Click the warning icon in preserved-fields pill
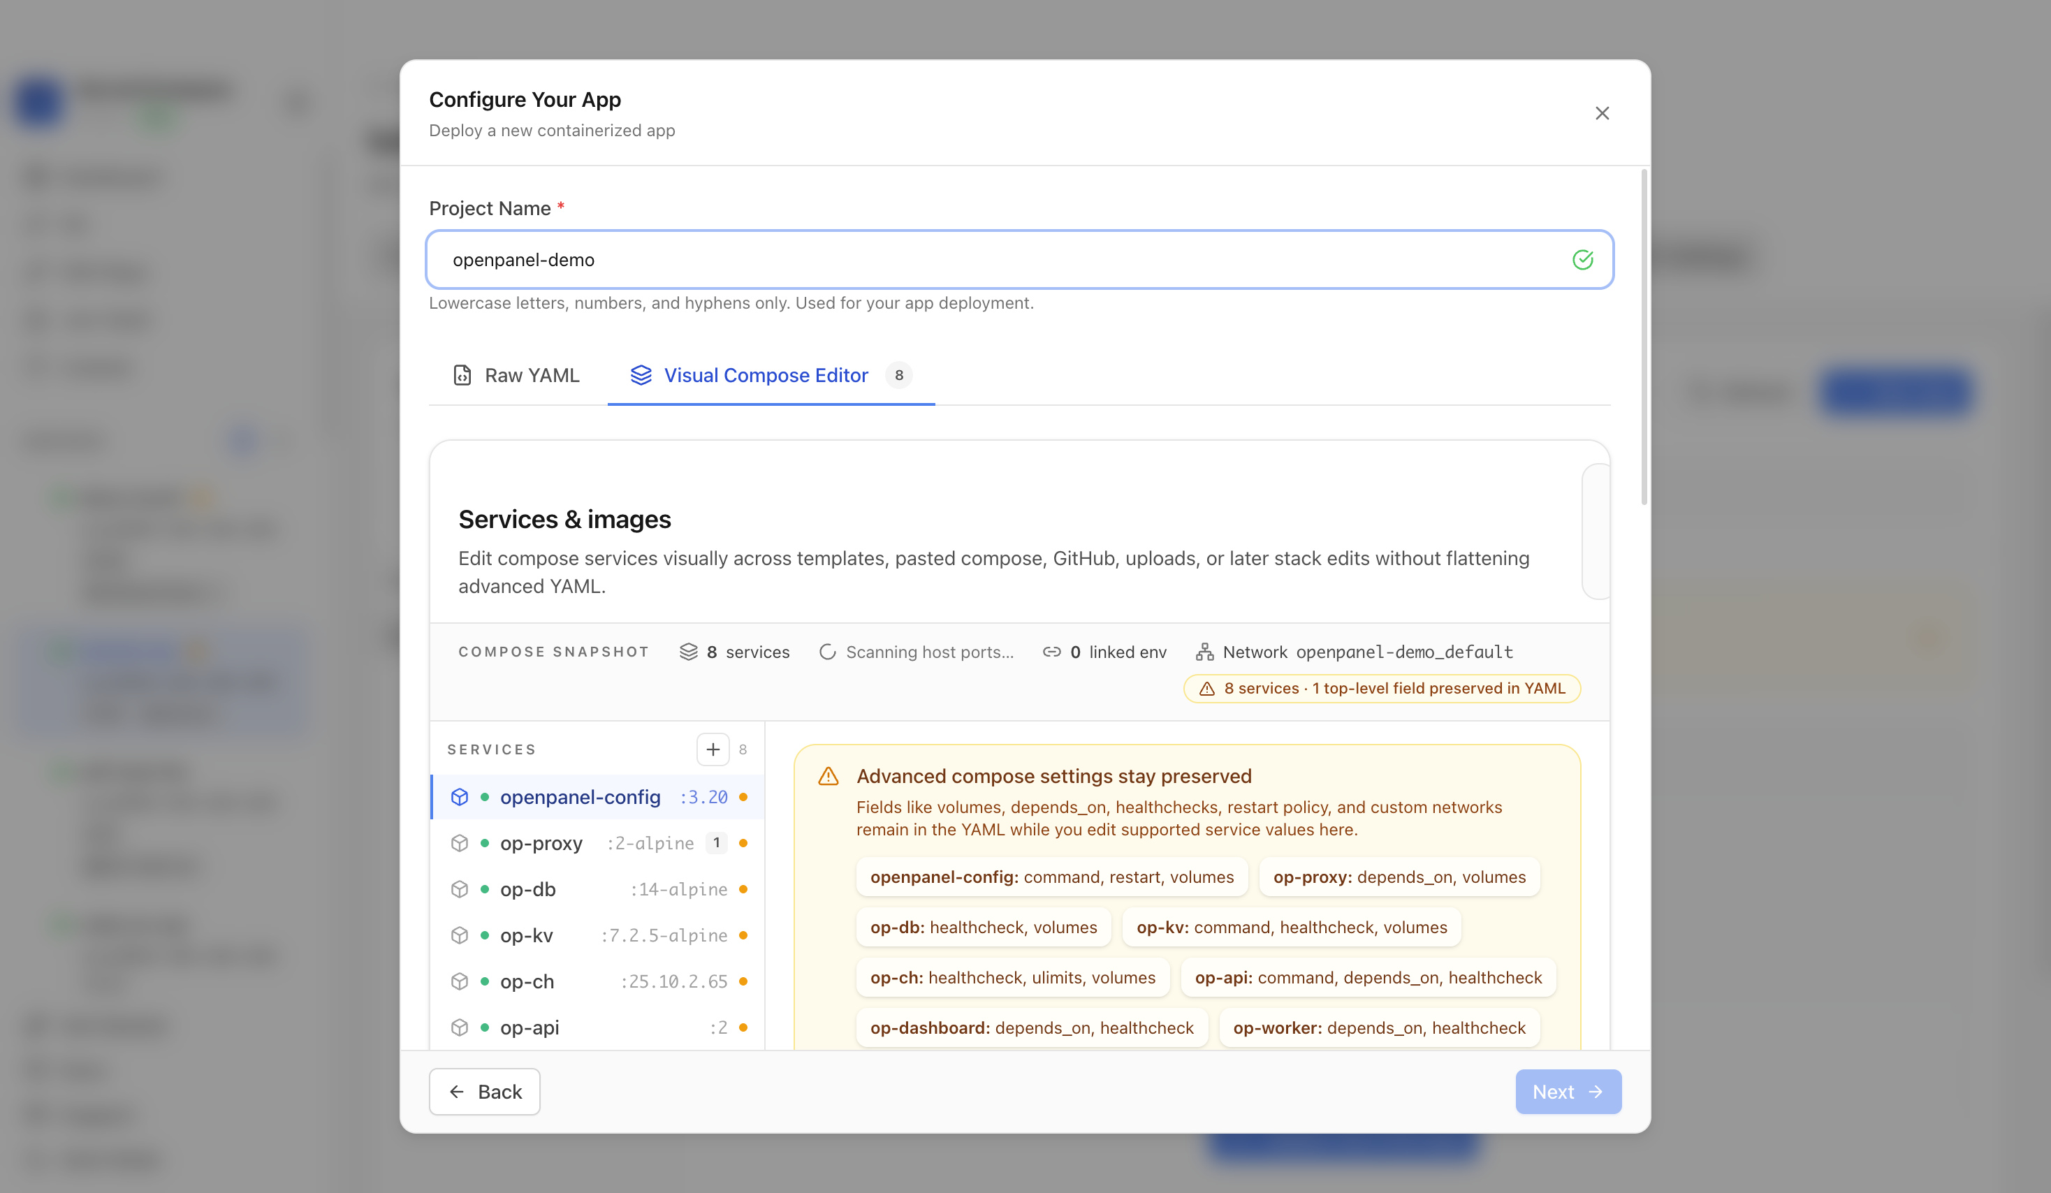This screenshot has height=1193, width=2051. pos(1207,689)
